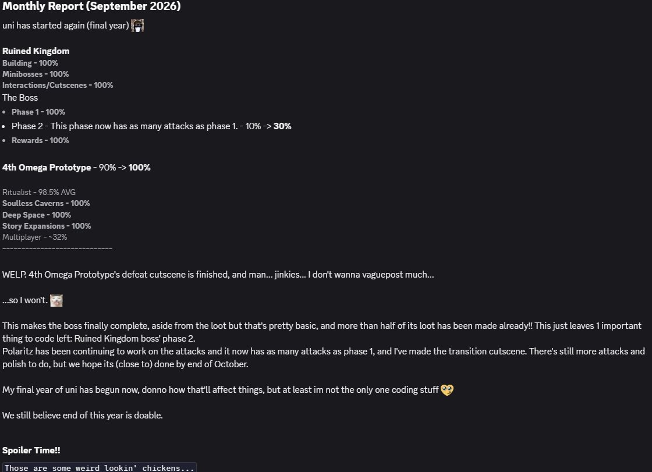Click the 'Multiplayer - ~32%' line

[34, 237]
